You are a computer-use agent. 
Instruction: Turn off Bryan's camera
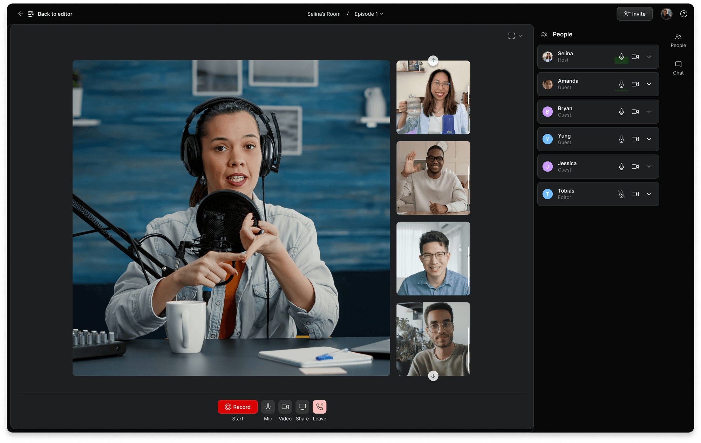tap(635, 111)
